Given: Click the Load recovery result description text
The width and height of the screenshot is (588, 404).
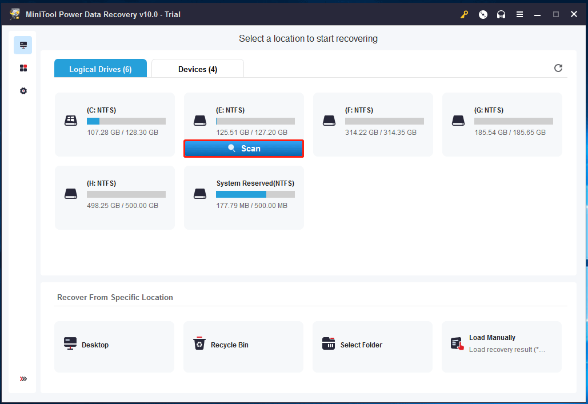Looking at the screenshot, I should (507, 350).
